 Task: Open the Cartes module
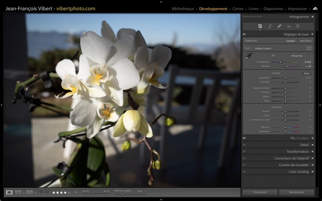click(238, 9)
